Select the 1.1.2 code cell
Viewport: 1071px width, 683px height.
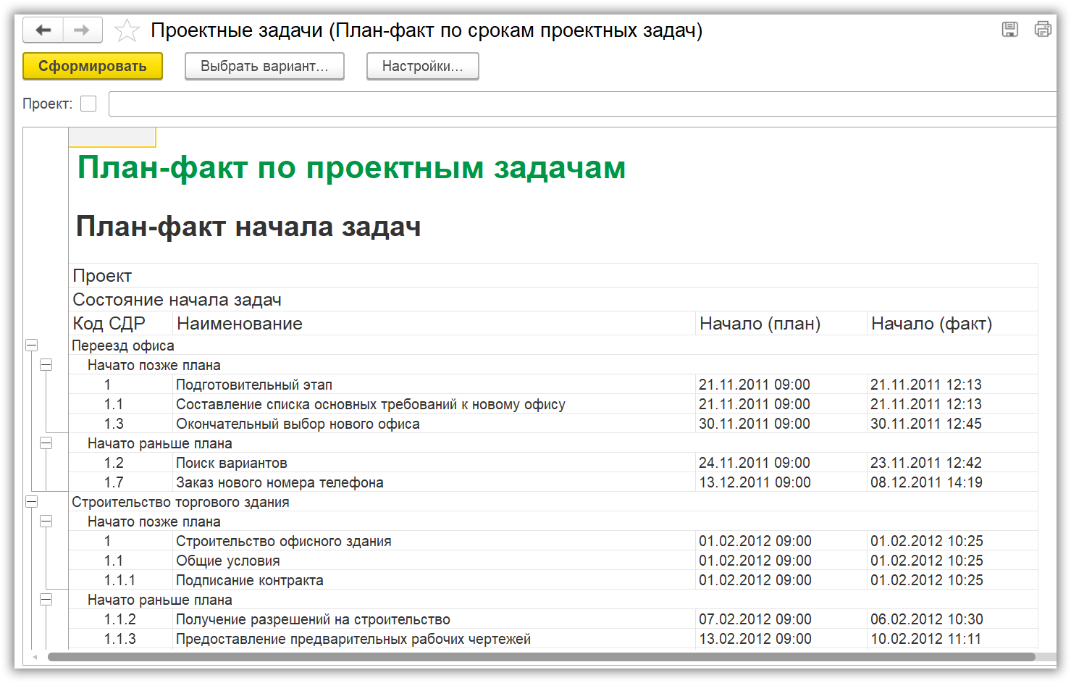121,619
